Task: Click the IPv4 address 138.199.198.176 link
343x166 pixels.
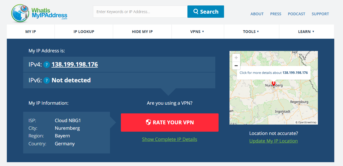Action: (75, 64)
